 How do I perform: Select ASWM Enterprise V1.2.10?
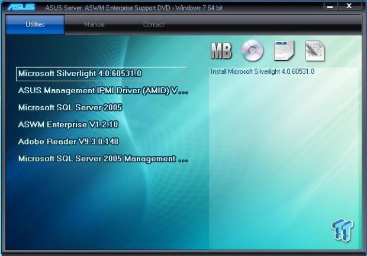click(68, 124)
